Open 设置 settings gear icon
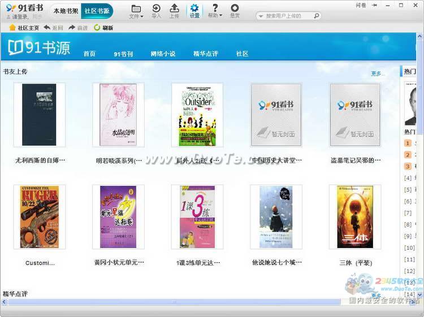The height and width of the screenshot is (317, 424). click(x=194, y=8)
